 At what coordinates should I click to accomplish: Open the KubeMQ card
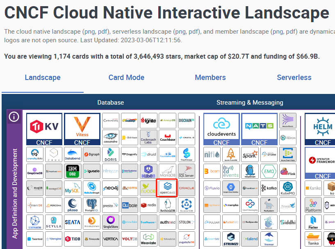288,188
